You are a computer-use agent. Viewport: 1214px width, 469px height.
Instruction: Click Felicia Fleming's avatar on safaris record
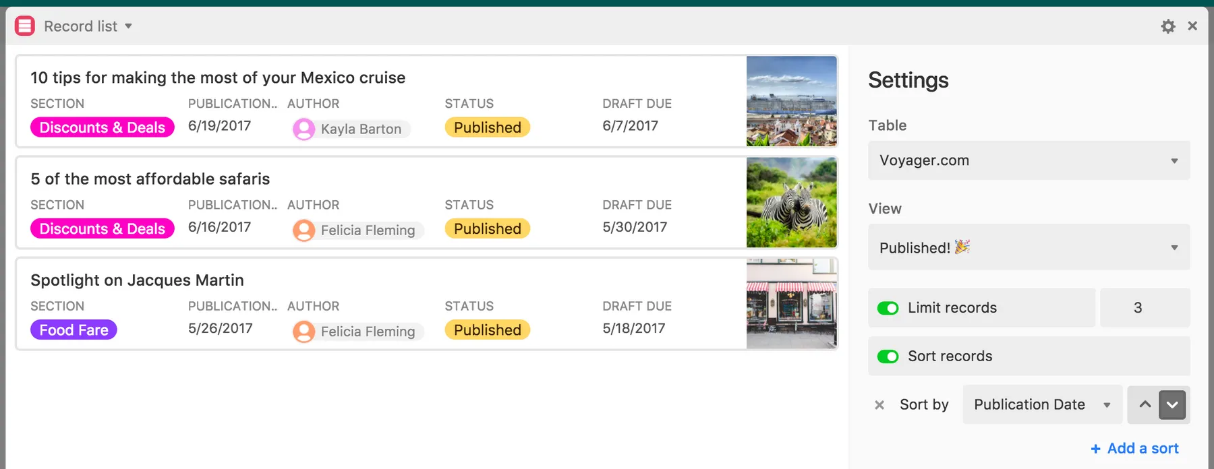point(303,230)
